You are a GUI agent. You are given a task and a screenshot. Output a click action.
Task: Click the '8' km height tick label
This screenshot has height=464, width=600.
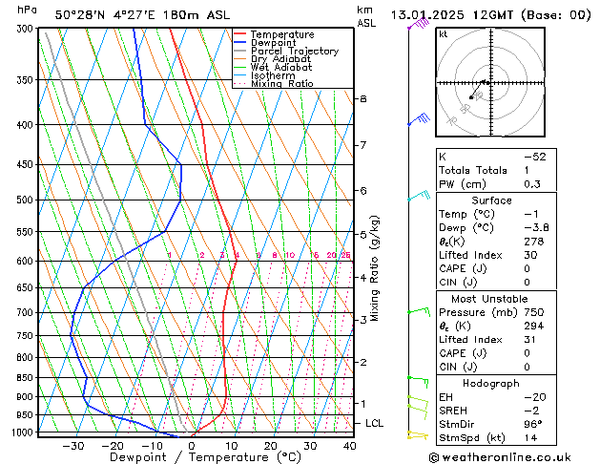(362, 99)
